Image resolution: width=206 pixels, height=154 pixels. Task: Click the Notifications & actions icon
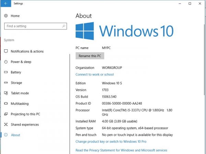[x=6, y=51]
